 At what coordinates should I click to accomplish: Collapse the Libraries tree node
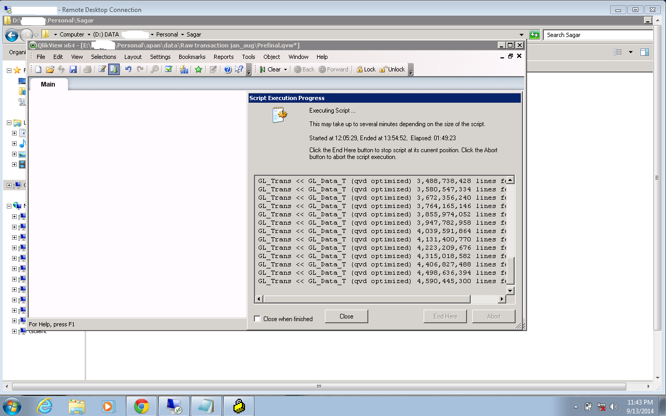9,123
